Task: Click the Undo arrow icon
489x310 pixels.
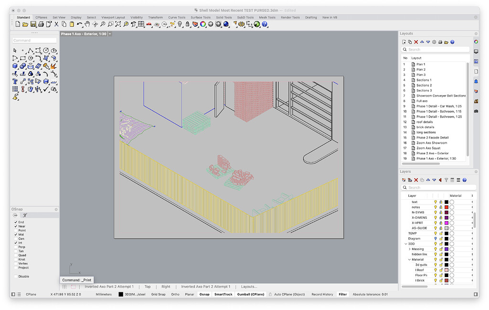Action: 79,24
